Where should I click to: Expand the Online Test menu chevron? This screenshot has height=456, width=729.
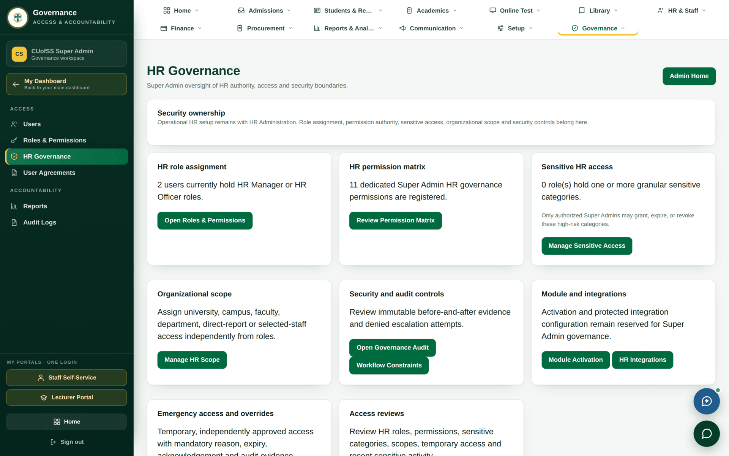(538, 11)
